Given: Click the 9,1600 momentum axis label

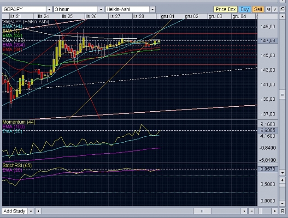Looking at the screenshot, I should 268,124.
